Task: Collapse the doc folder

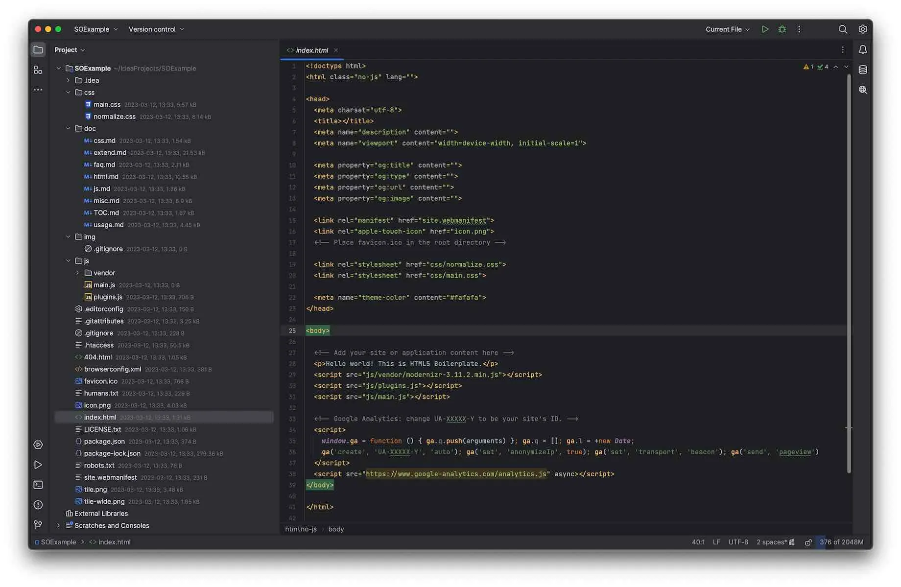Action: point(69,129)
